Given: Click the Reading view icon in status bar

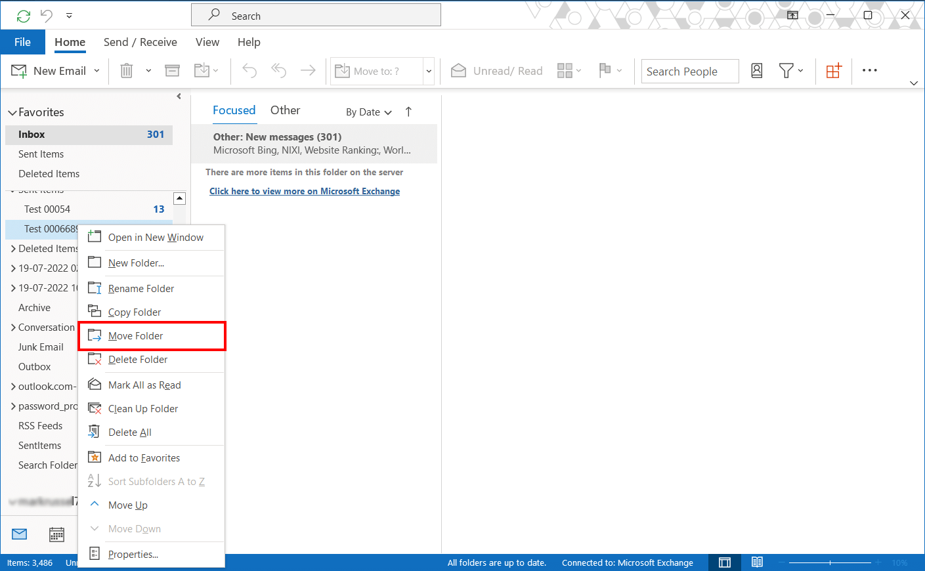Looking at the screenshot, I should coord(757,562).
